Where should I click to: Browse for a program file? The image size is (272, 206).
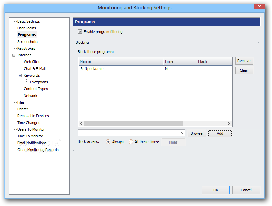[x=197, y=133]
